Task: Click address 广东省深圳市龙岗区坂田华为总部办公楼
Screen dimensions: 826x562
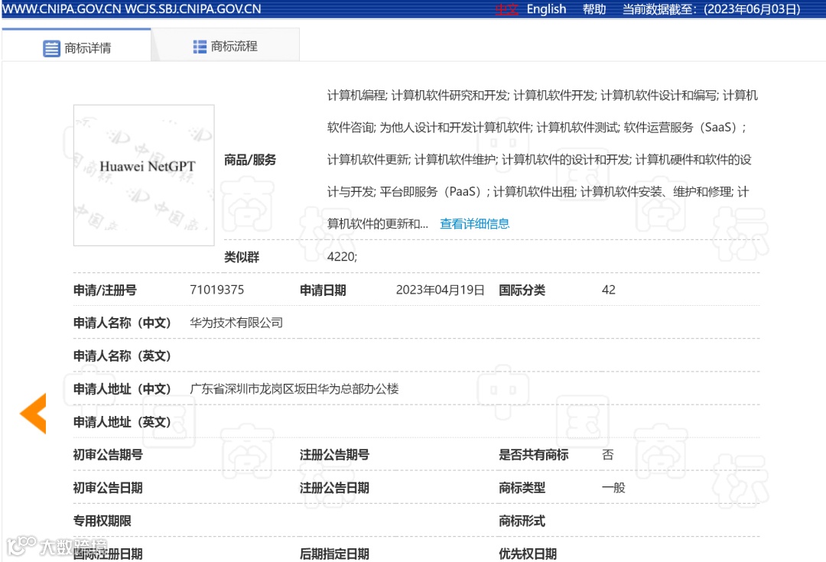Action: [x=294, y=388]
